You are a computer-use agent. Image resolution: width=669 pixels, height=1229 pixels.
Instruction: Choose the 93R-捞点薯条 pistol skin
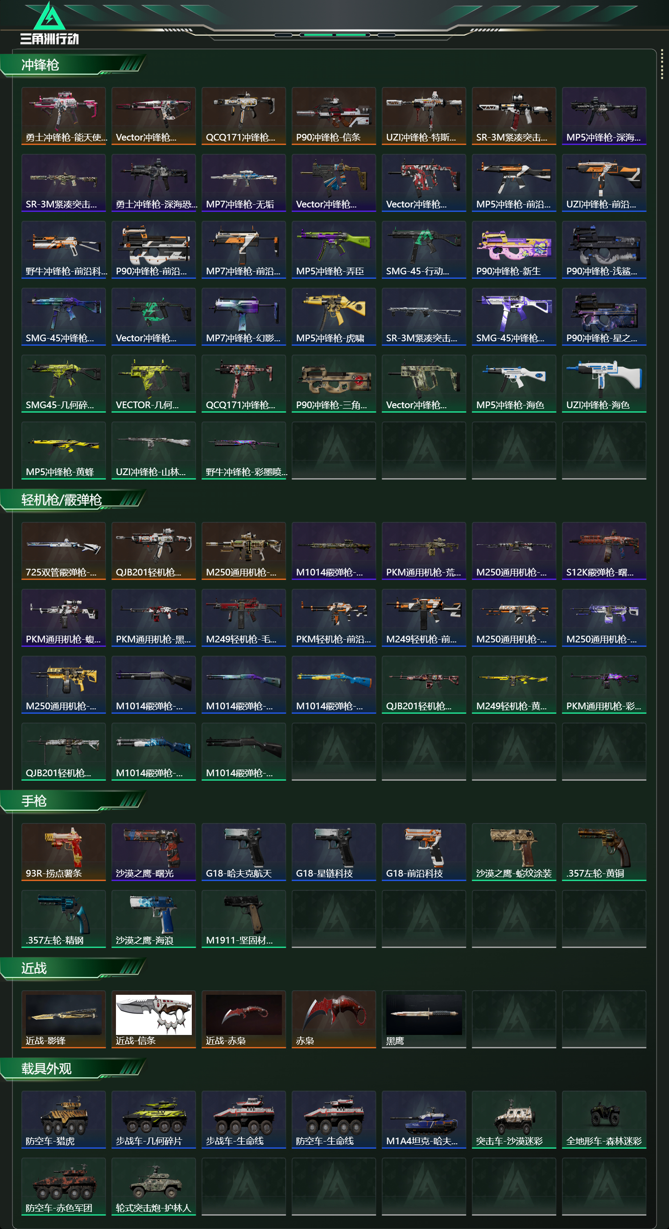click(63, 852)
